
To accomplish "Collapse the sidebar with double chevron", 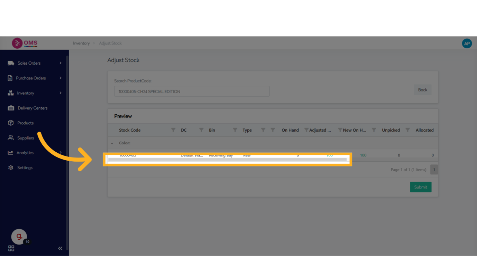I will [60, 248].
